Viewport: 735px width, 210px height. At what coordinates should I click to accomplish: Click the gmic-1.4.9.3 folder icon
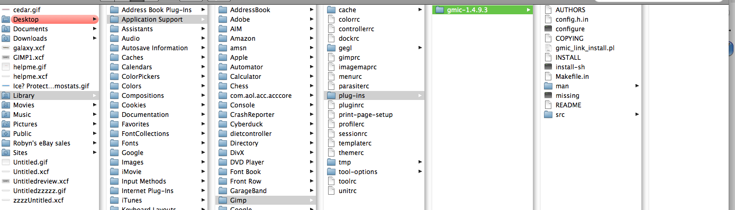pyautogui.click(x=440, y=10)
